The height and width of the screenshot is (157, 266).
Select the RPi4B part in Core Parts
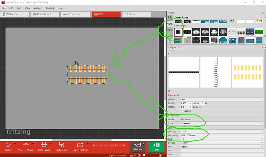(x=178, y=21)
